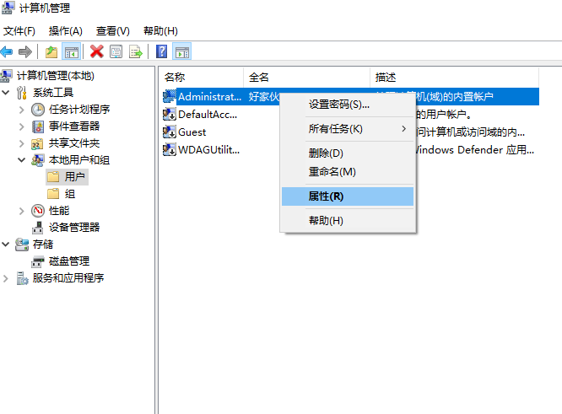
Task: Expand the 任务计划程序 tree node
Action: coord(22,109)
